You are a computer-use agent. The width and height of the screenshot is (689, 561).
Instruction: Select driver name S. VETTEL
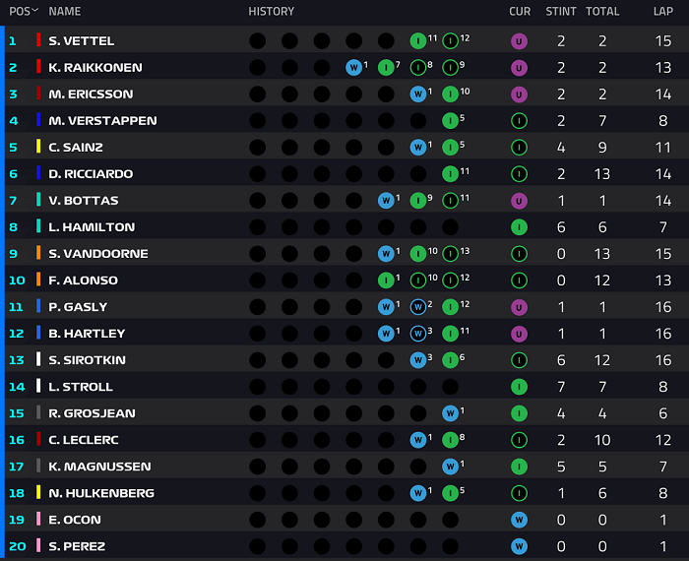82,41
